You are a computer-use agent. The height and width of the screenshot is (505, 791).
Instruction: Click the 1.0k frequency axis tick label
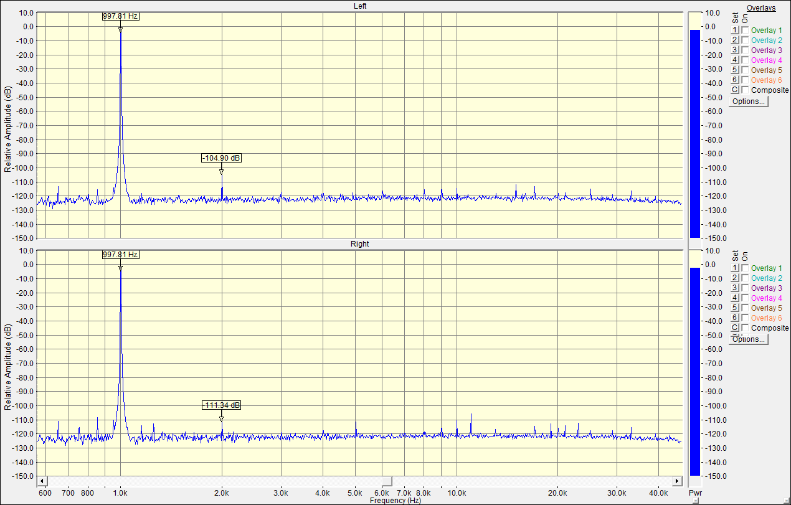click(x=121, y=493)
